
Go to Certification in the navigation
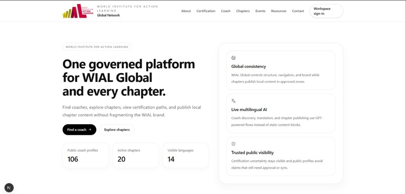pos(206,11)
